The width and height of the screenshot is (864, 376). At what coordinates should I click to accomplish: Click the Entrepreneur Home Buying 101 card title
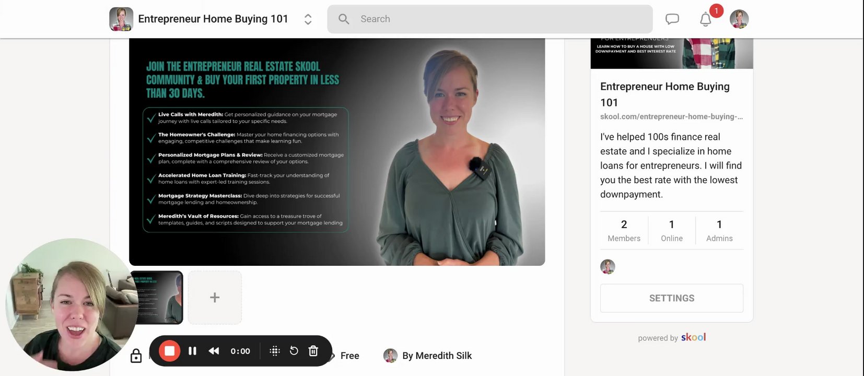tap(665, 95)
